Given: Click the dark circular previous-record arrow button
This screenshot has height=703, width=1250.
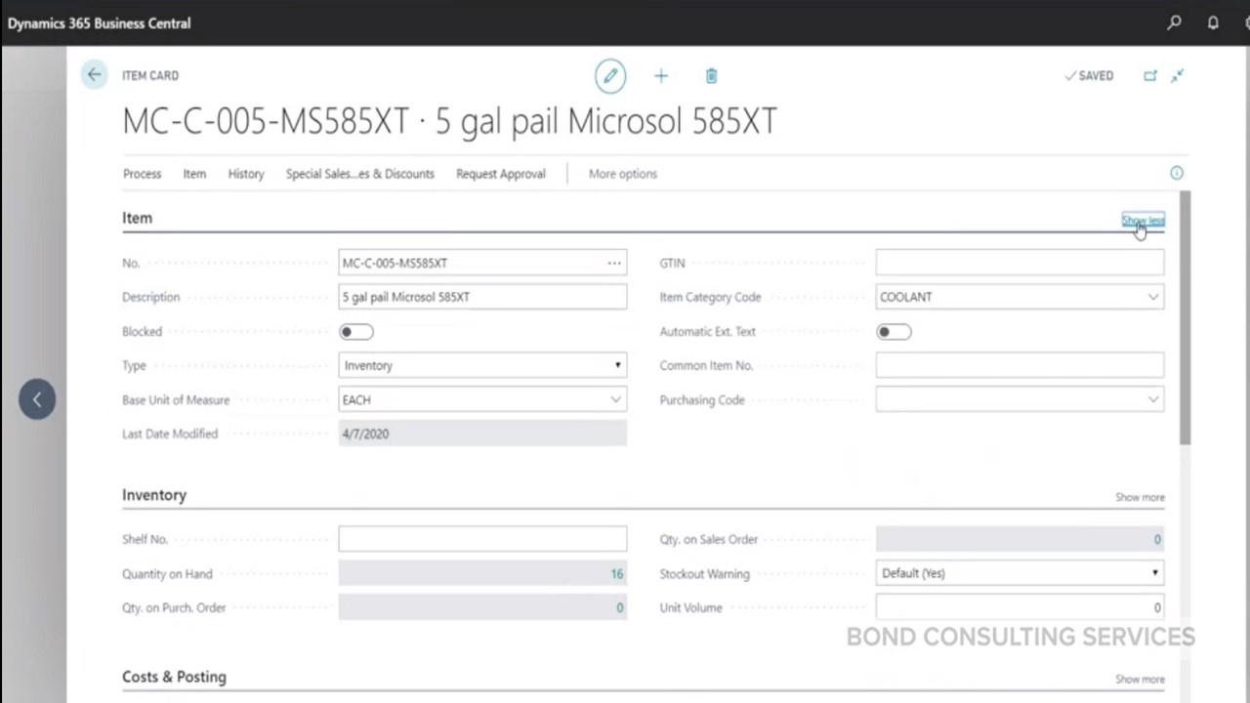Looking at the screenshot, I should pos(37,398).
